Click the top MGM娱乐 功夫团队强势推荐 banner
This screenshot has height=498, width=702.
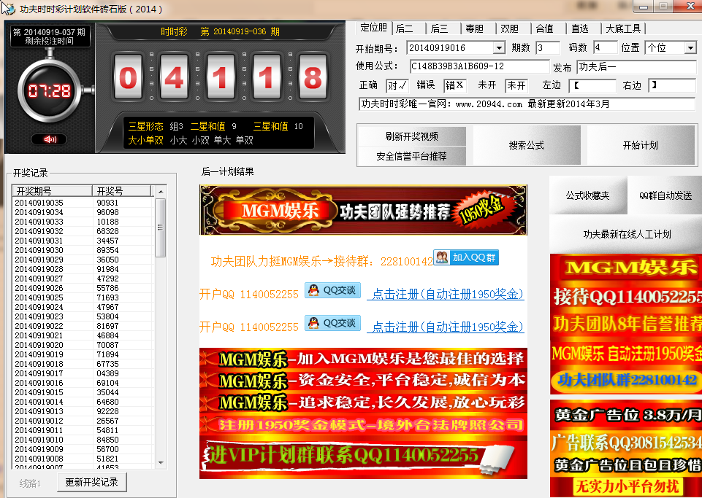click(x=363, y=210)
